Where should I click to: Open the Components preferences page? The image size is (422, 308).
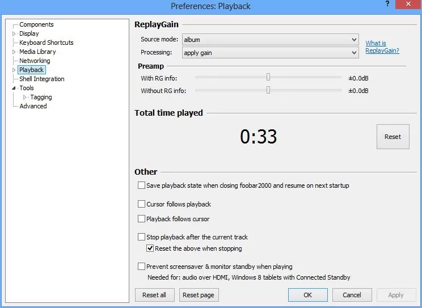click(36, 24)
